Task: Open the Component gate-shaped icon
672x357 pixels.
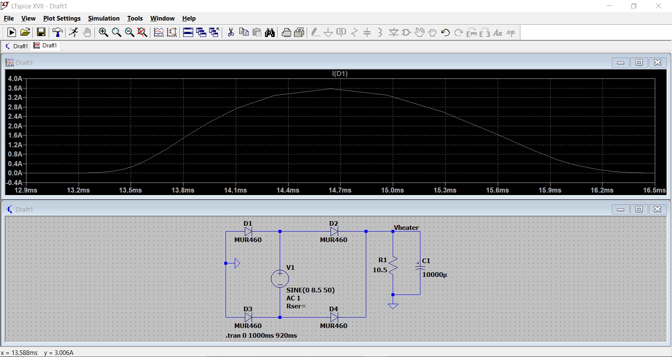Action: 407,32
